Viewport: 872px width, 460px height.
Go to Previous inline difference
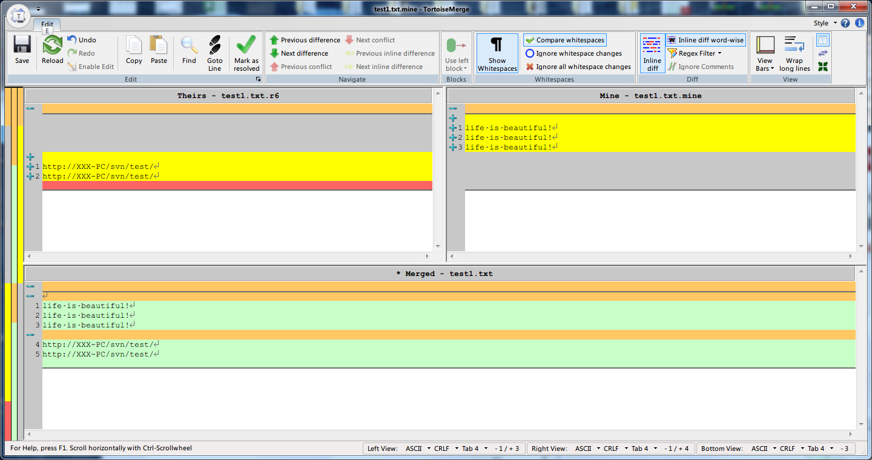tap(390, 53)
